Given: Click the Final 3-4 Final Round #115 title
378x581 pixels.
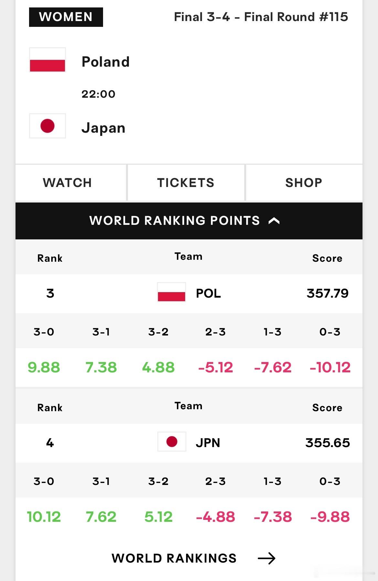Looking at the screenshot, I should 261,17.
